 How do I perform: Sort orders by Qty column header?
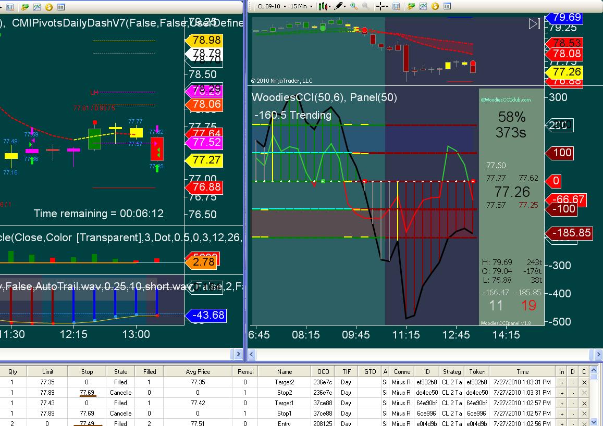[13, 371]
